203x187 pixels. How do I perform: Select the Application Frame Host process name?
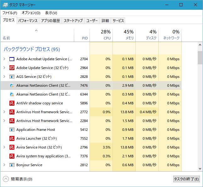click(36, 130)
